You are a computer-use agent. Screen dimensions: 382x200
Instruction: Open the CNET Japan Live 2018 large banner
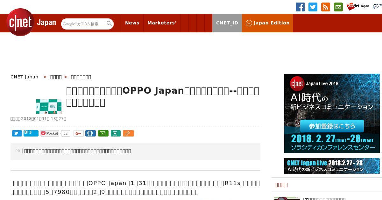tap(332, 113)
